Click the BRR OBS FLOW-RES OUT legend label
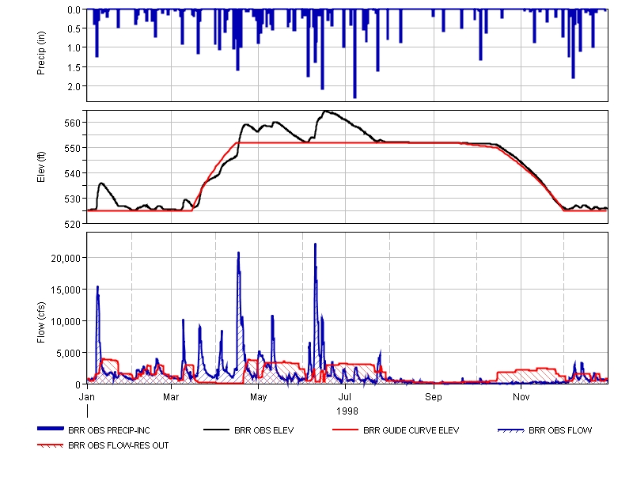The width and height of the screenshot is (633, 496). (x=118, y=445)
